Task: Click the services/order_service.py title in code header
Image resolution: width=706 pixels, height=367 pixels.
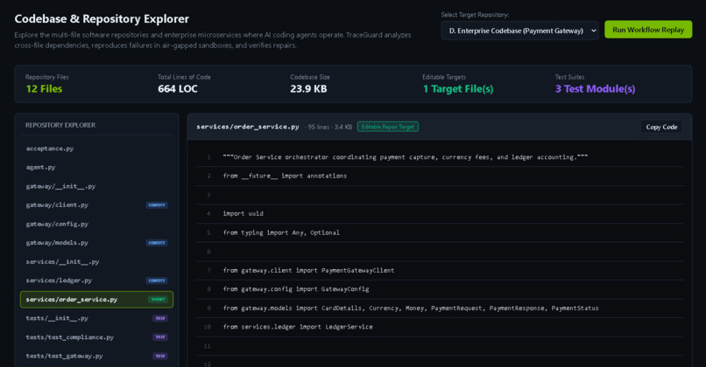Action: tap(248, 127)
